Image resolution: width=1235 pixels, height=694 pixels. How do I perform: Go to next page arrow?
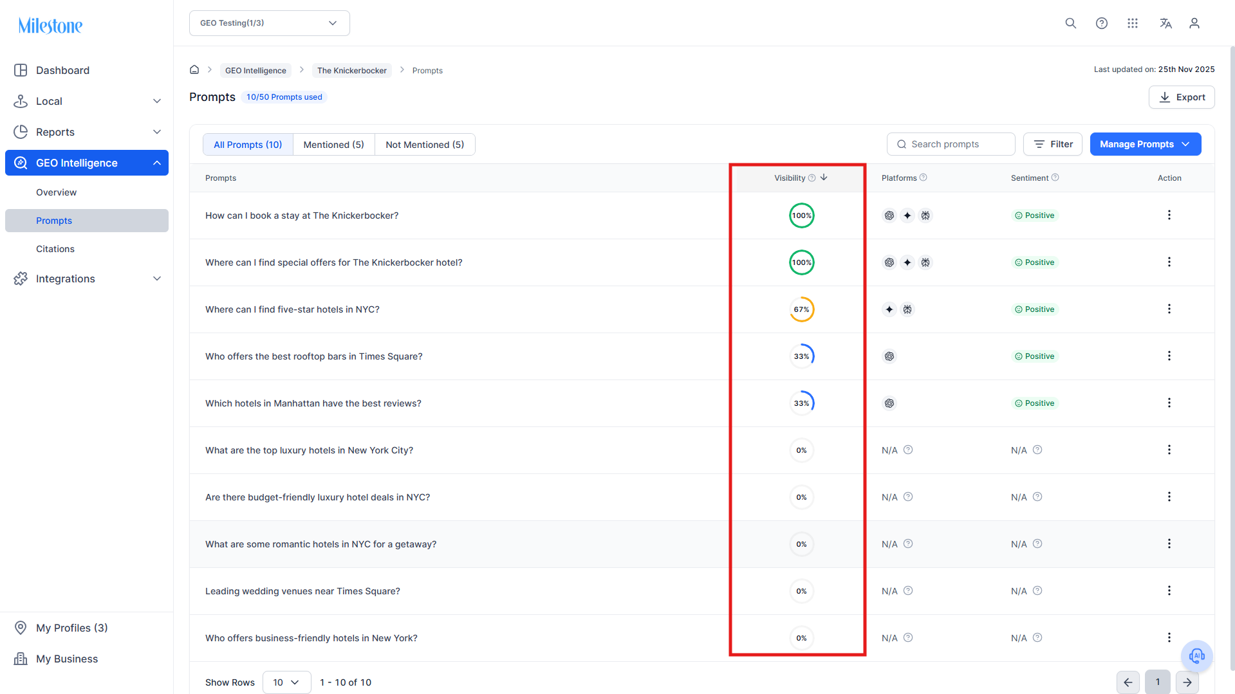(1187, 682)
